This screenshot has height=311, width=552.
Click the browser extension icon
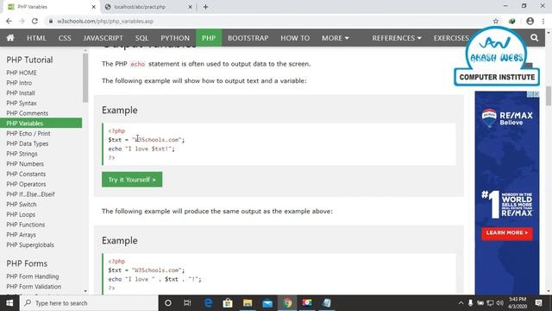512,21
